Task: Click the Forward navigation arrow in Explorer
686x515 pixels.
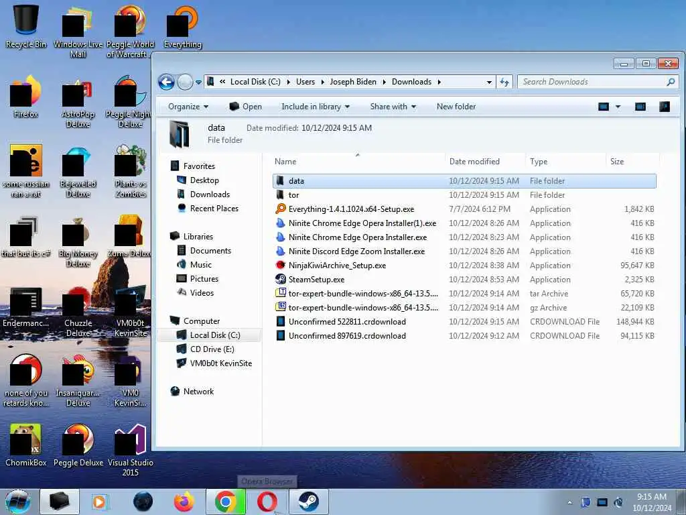Action: [185, 82]
